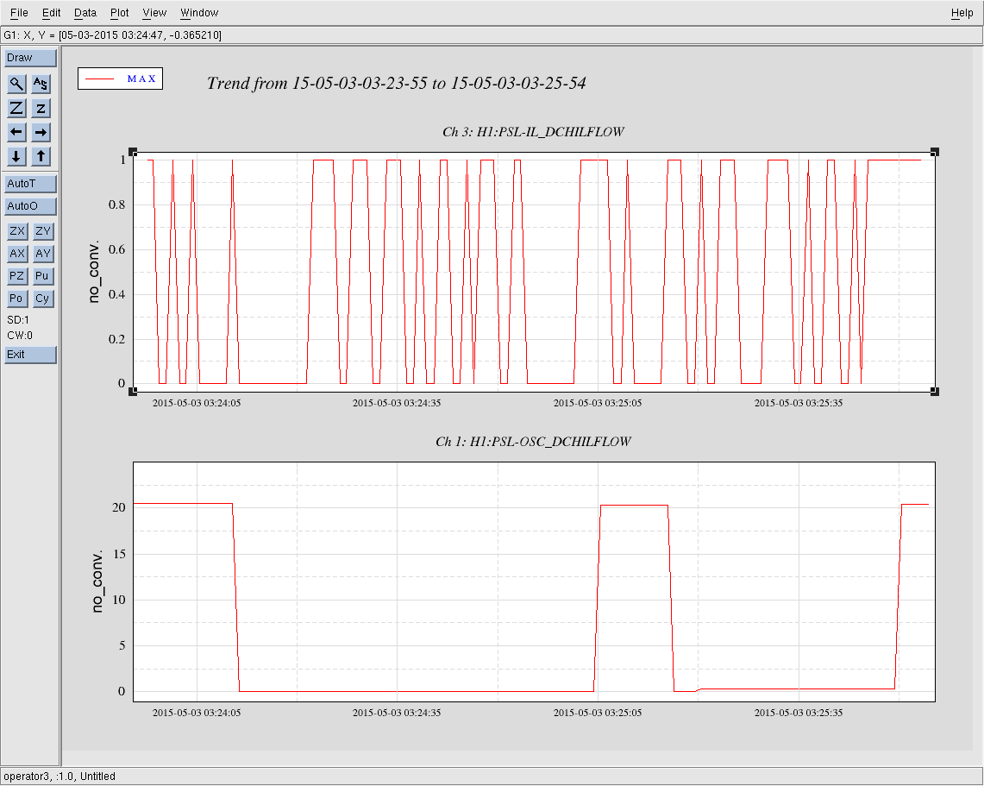This screenshot has height=786, width=984.
Task: Click the left arrow pan icon
Action: [17, 133]
